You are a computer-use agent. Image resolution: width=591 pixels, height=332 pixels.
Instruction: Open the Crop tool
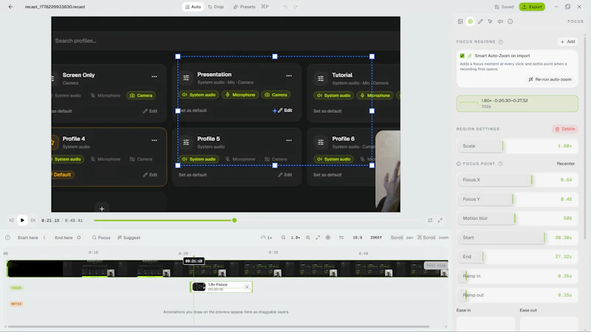pyautogui.click(x=216, y=7)
